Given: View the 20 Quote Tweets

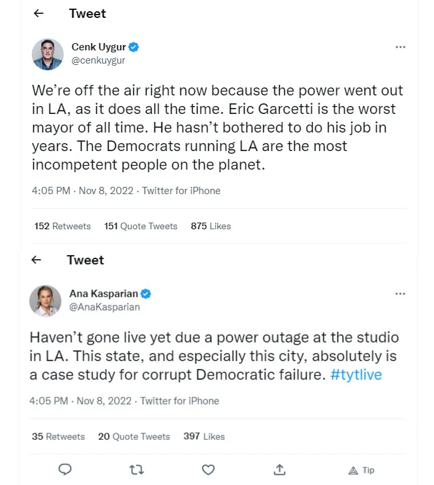Looking at the screenshot, I should tap(134, 437).
